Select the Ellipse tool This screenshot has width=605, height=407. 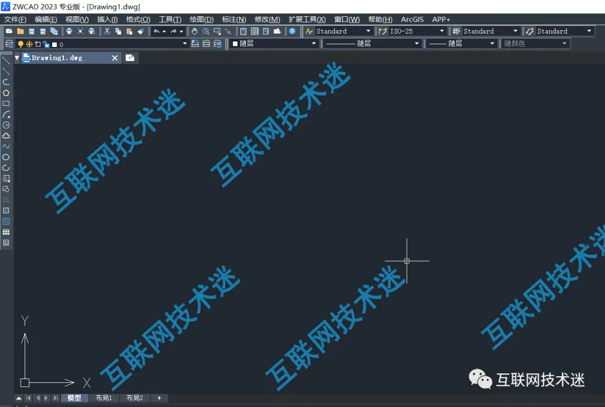pos(6,157)
